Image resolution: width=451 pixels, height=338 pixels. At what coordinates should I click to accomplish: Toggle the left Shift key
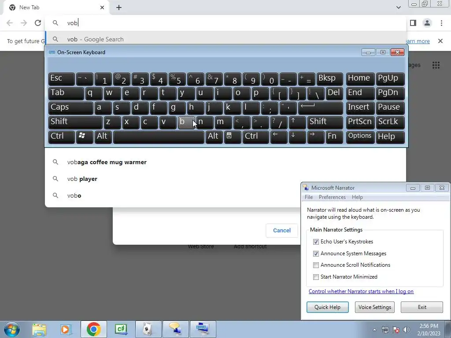point(75,122)
